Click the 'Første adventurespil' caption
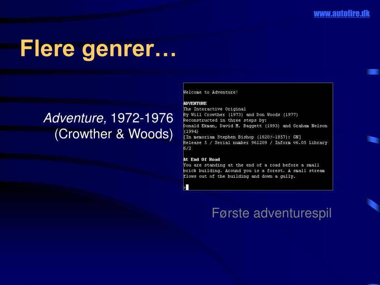The image size is (380, 285). pos(272,213)
